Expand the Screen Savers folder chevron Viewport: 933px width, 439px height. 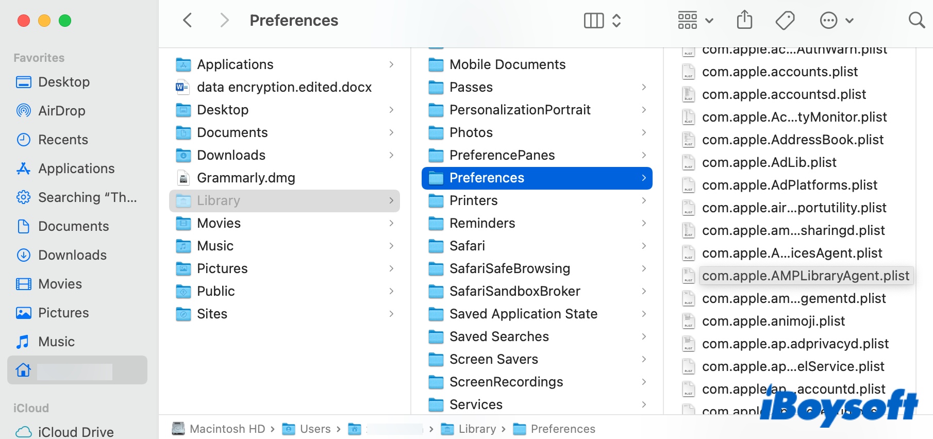pos(644,359)
